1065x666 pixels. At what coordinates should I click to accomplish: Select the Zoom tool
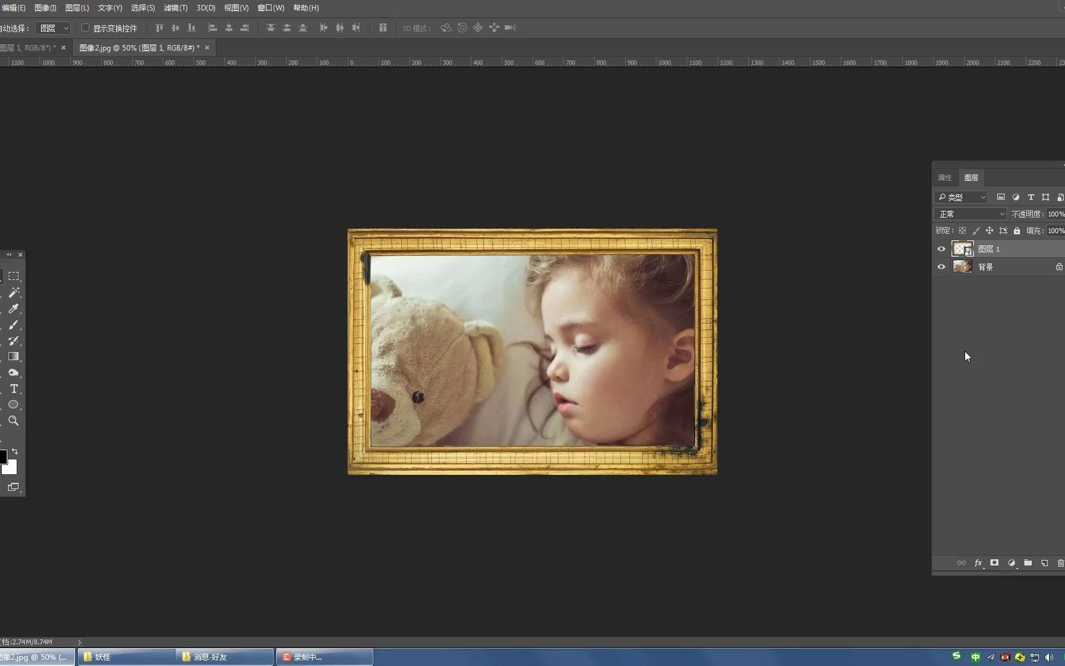(14, 421)
